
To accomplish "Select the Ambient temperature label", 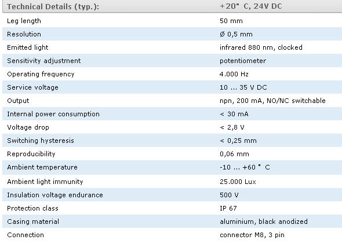I will (x=42, y=167).
